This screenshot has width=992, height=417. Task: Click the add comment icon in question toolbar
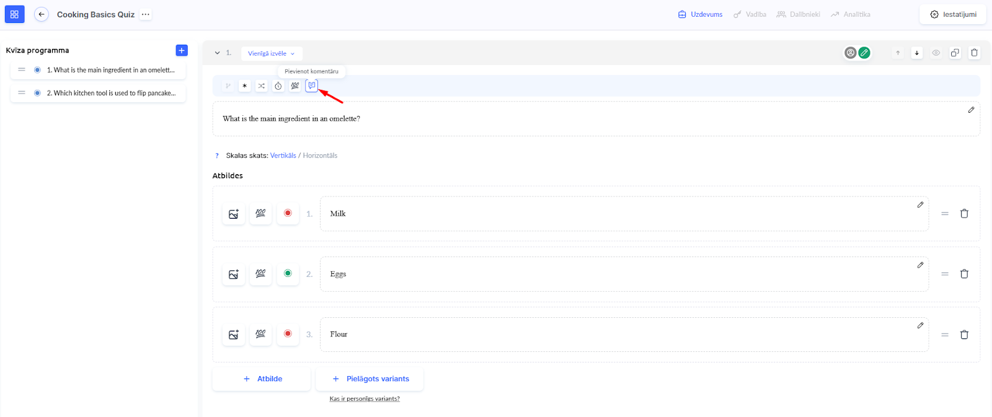click(311, 86)
